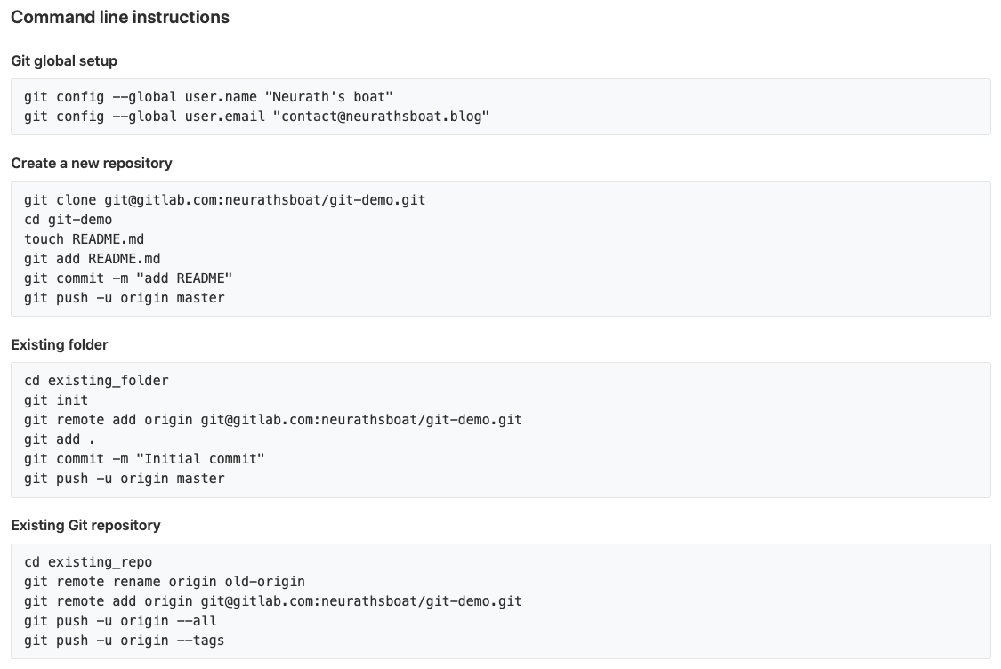This screenshot has height=669, width=1001.
Task: Click git remote add origin under Existing folder
Action: click(273, 420)
